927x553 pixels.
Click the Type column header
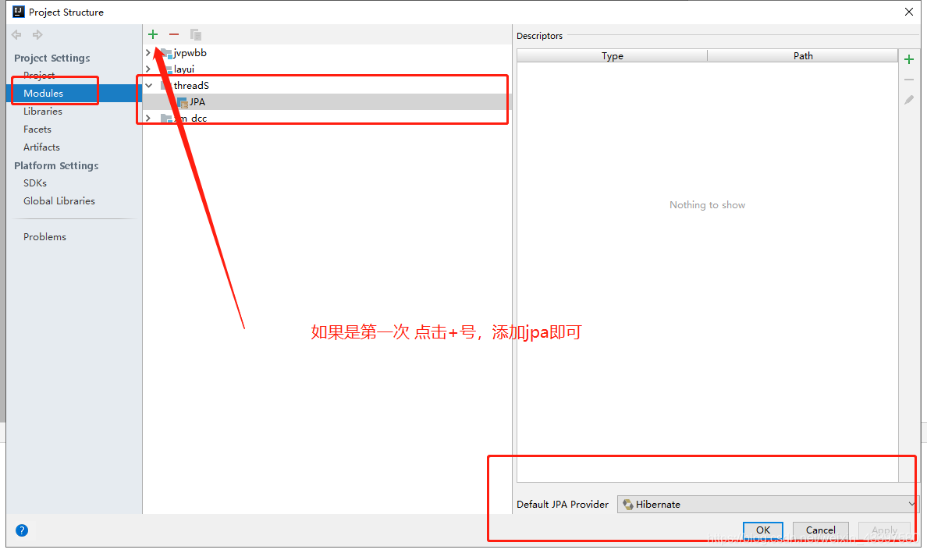pyautogui.click(x=613, y=55)
